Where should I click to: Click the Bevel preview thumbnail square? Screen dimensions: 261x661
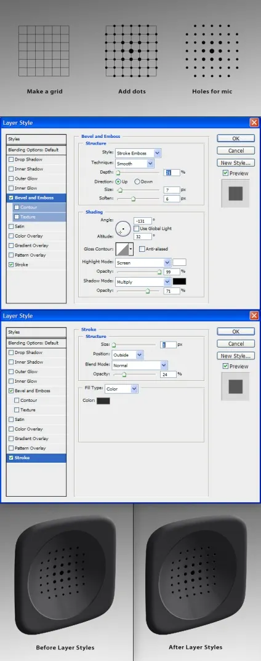[x=235, y=193]
